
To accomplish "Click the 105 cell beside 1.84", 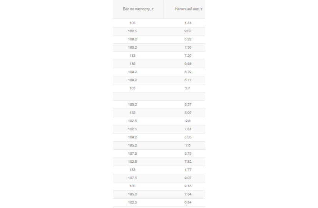I will tap(132, 23).
